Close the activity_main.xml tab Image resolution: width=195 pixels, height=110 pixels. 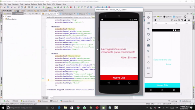57,14
